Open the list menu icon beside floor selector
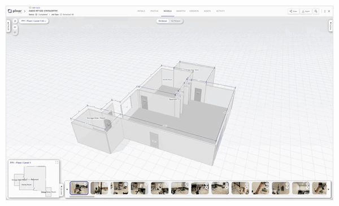Image resolution: width=339 pixels, height=206 pixels. coord(15,21)
